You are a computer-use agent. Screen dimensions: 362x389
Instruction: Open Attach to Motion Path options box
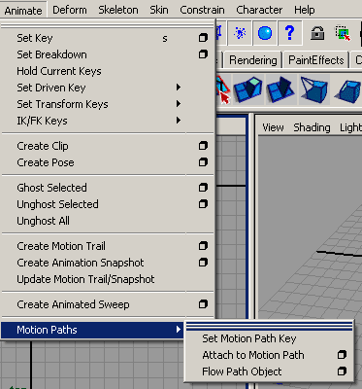[x=342, y=355]
